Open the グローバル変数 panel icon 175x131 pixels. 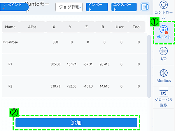(164, 94)
